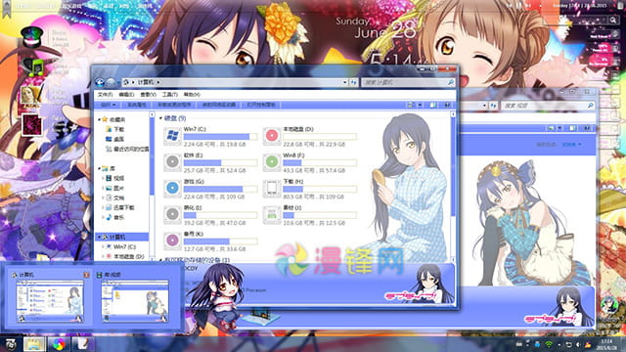
Task: Open the 下载 (H:) drive icon
Action: [x=272, y=188]
